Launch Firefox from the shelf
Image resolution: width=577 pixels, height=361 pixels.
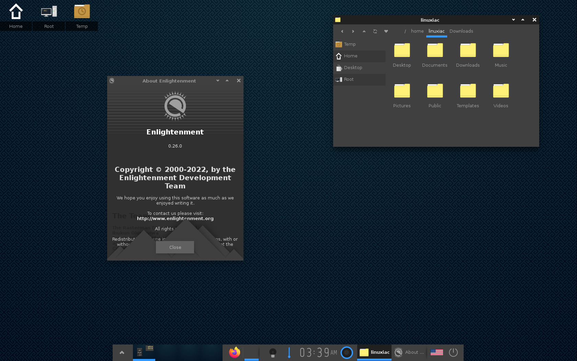(x=235, y=352)
